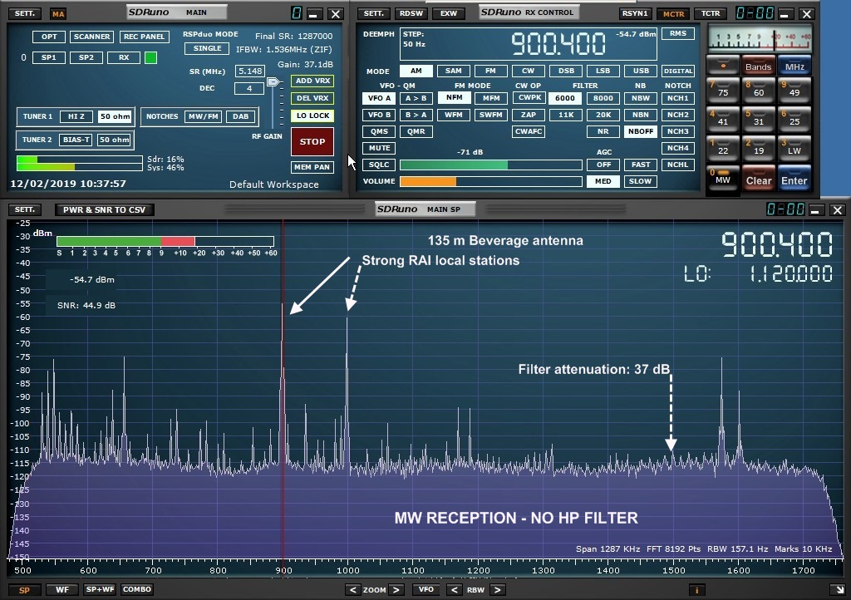Toggle MW/FM notch
The image size is (851, 600).
[x=203, y=116]
